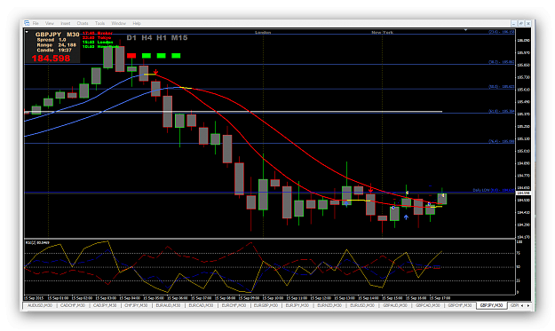The image size is (555, 331).
Task: Click the New York session label atop the chart
Action: click(x=382, y=33)
